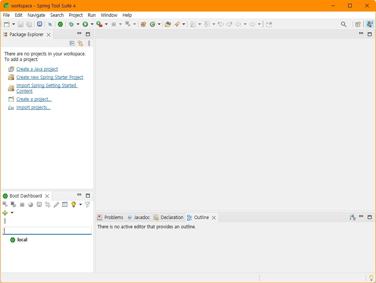Viewport: 376px width, 283px height.
Task: Click Boot Dashboard properties table icon
Action: [65, 205]
